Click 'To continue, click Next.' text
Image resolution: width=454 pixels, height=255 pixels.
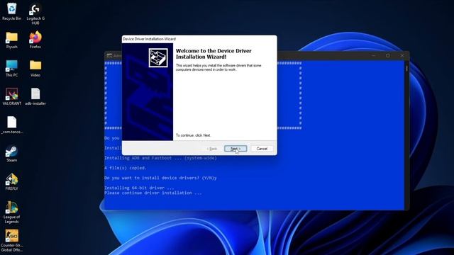click(x=194, y=135)
